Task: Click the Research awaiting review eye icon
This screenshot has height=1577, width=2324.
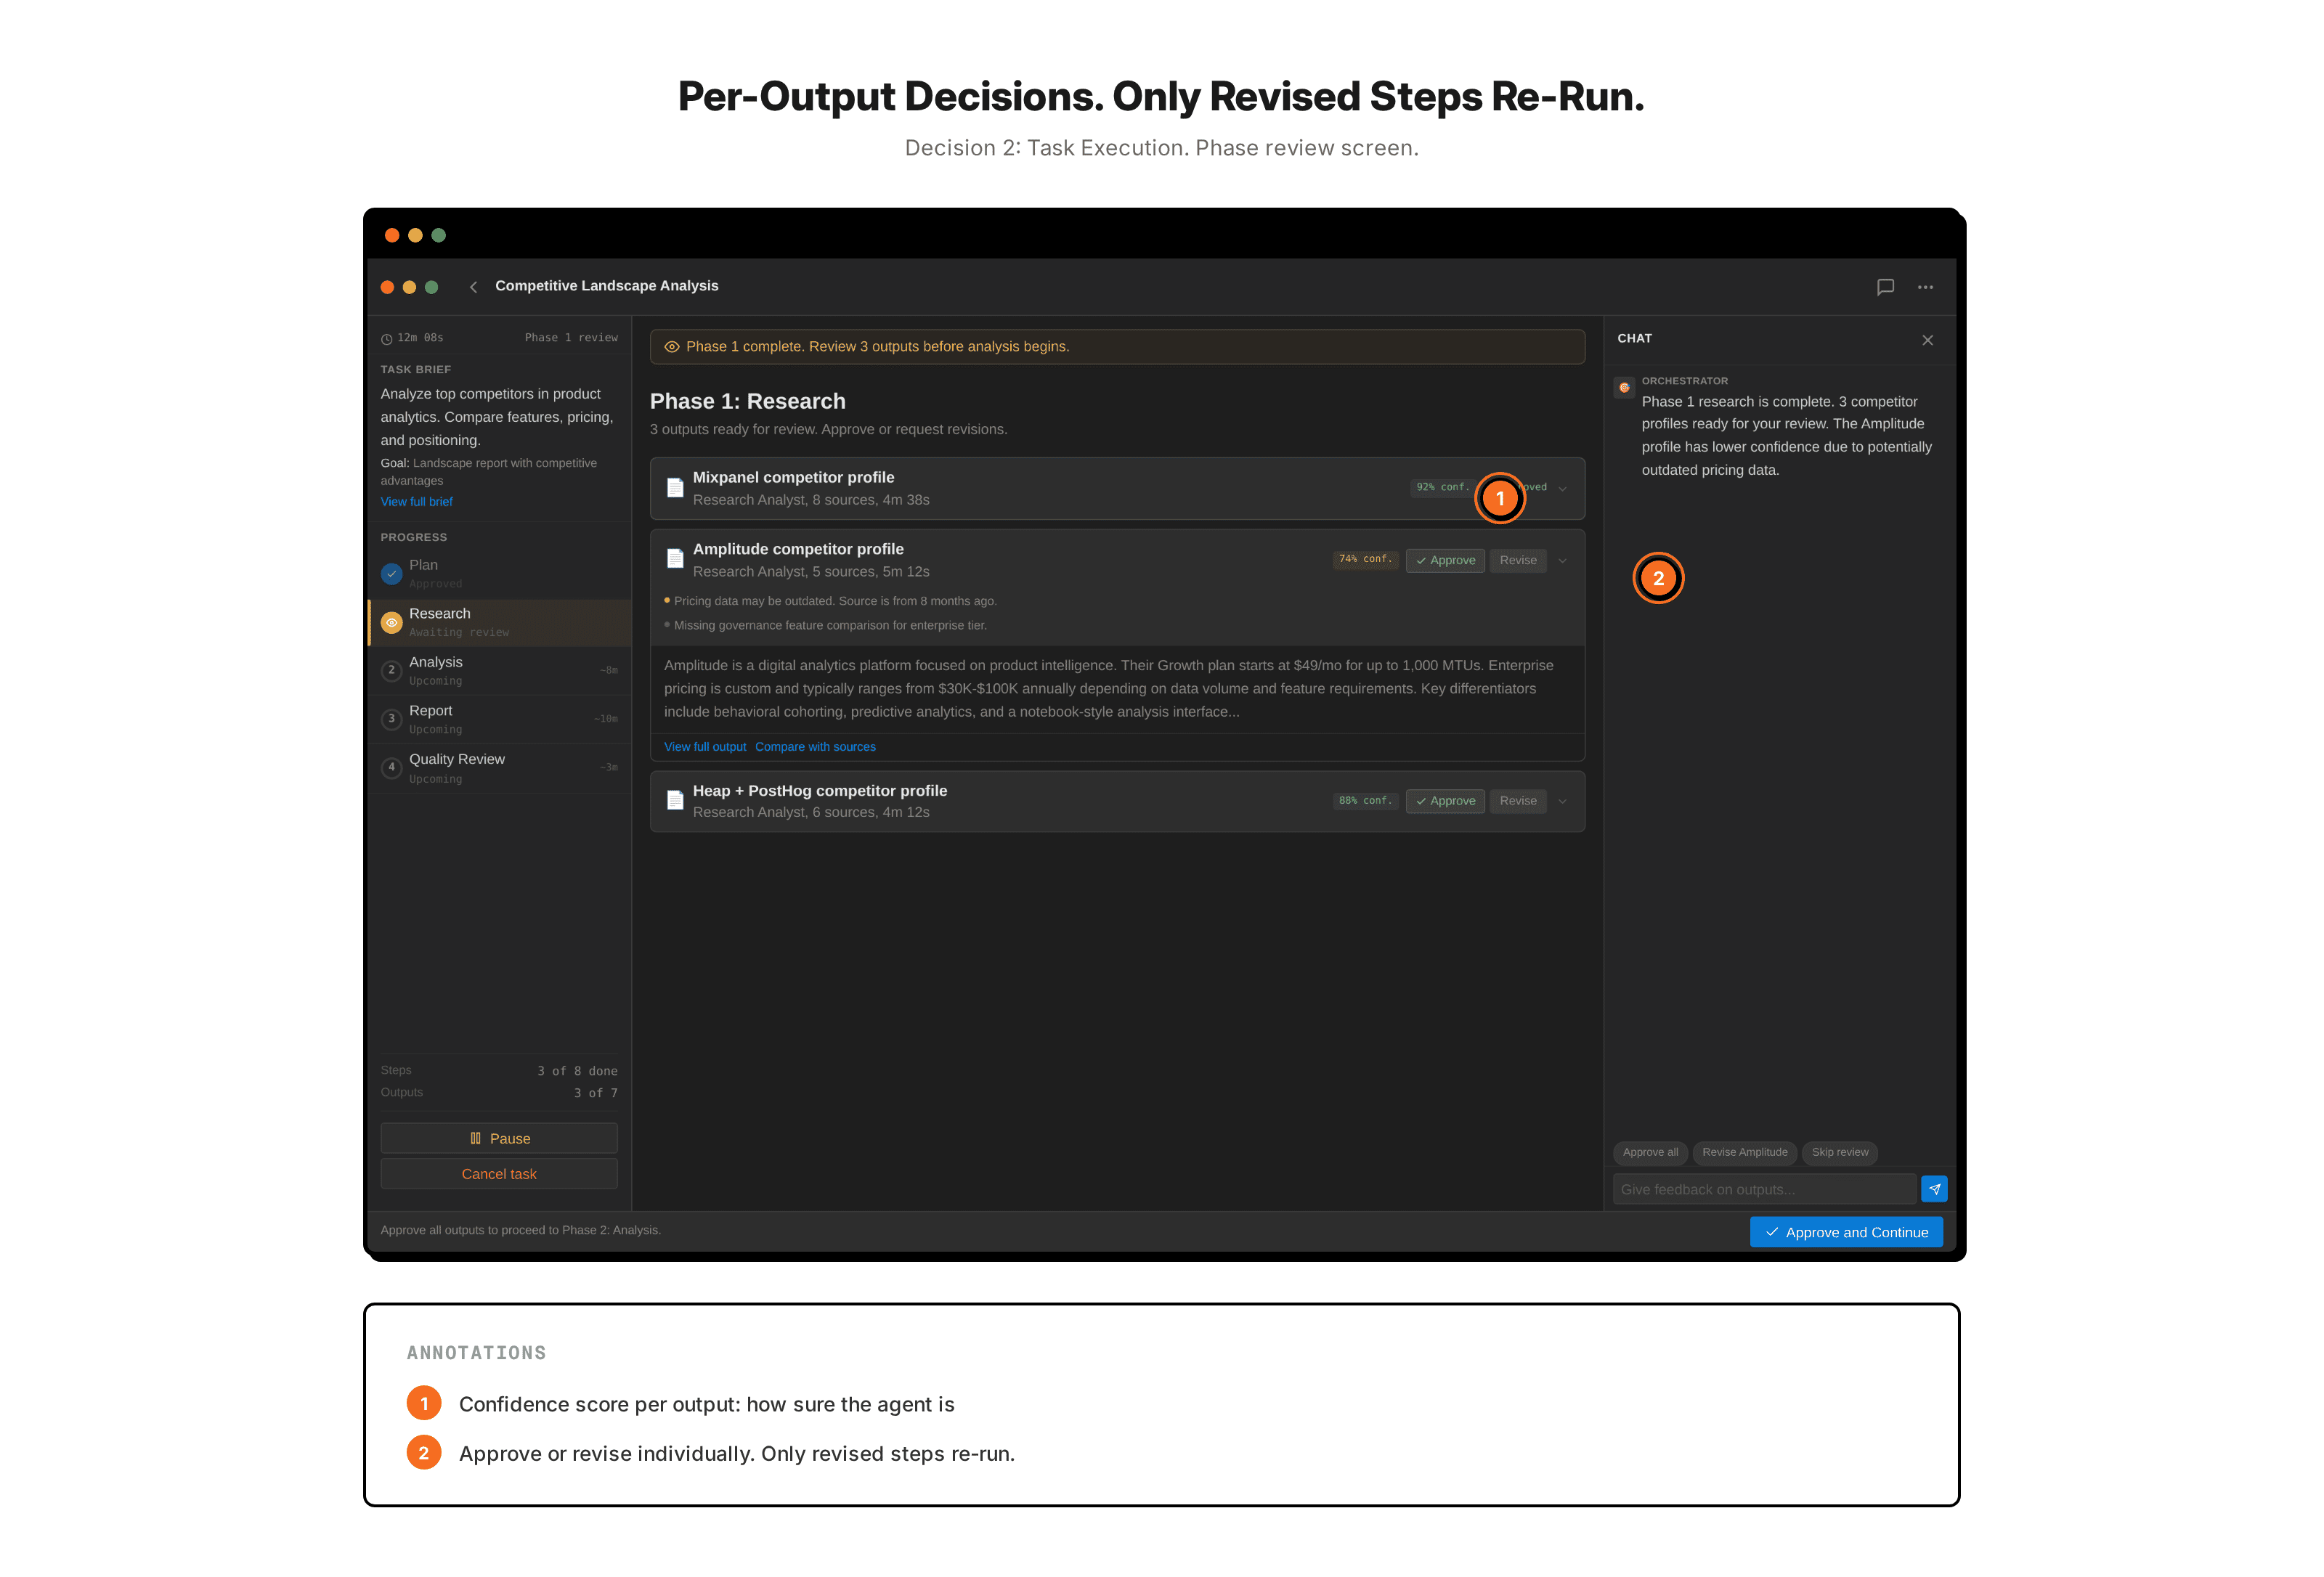Action: pos(391,622)
